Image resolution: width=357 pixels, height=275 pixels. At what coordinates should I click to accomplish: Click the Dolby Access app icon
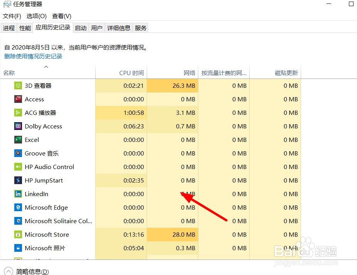click(x=18, y=126)
